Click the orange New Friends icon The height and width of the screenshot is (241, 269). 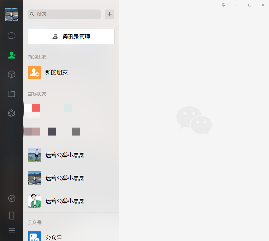tap(34, 72)
